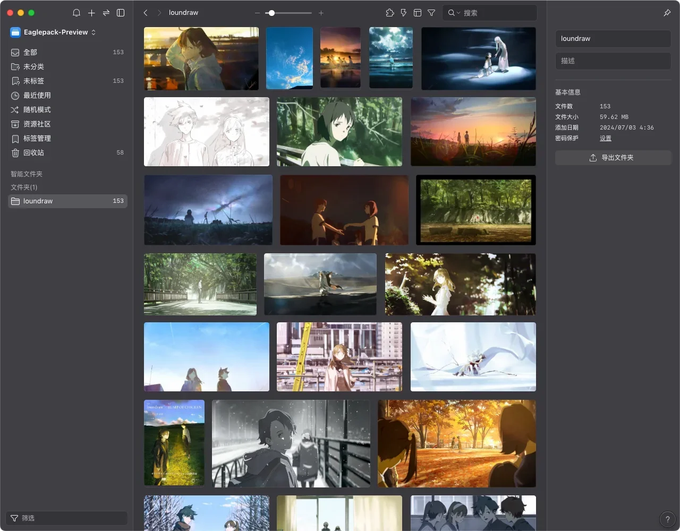The image size is (680, 531).
Task: Click the 智能文件夹 section header
Action: [27, 174]
